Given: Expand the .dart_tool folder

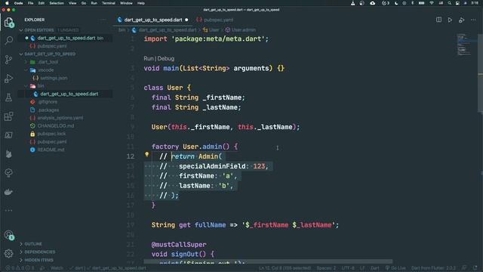Looking at the screenshot, I should coord(26,62).
